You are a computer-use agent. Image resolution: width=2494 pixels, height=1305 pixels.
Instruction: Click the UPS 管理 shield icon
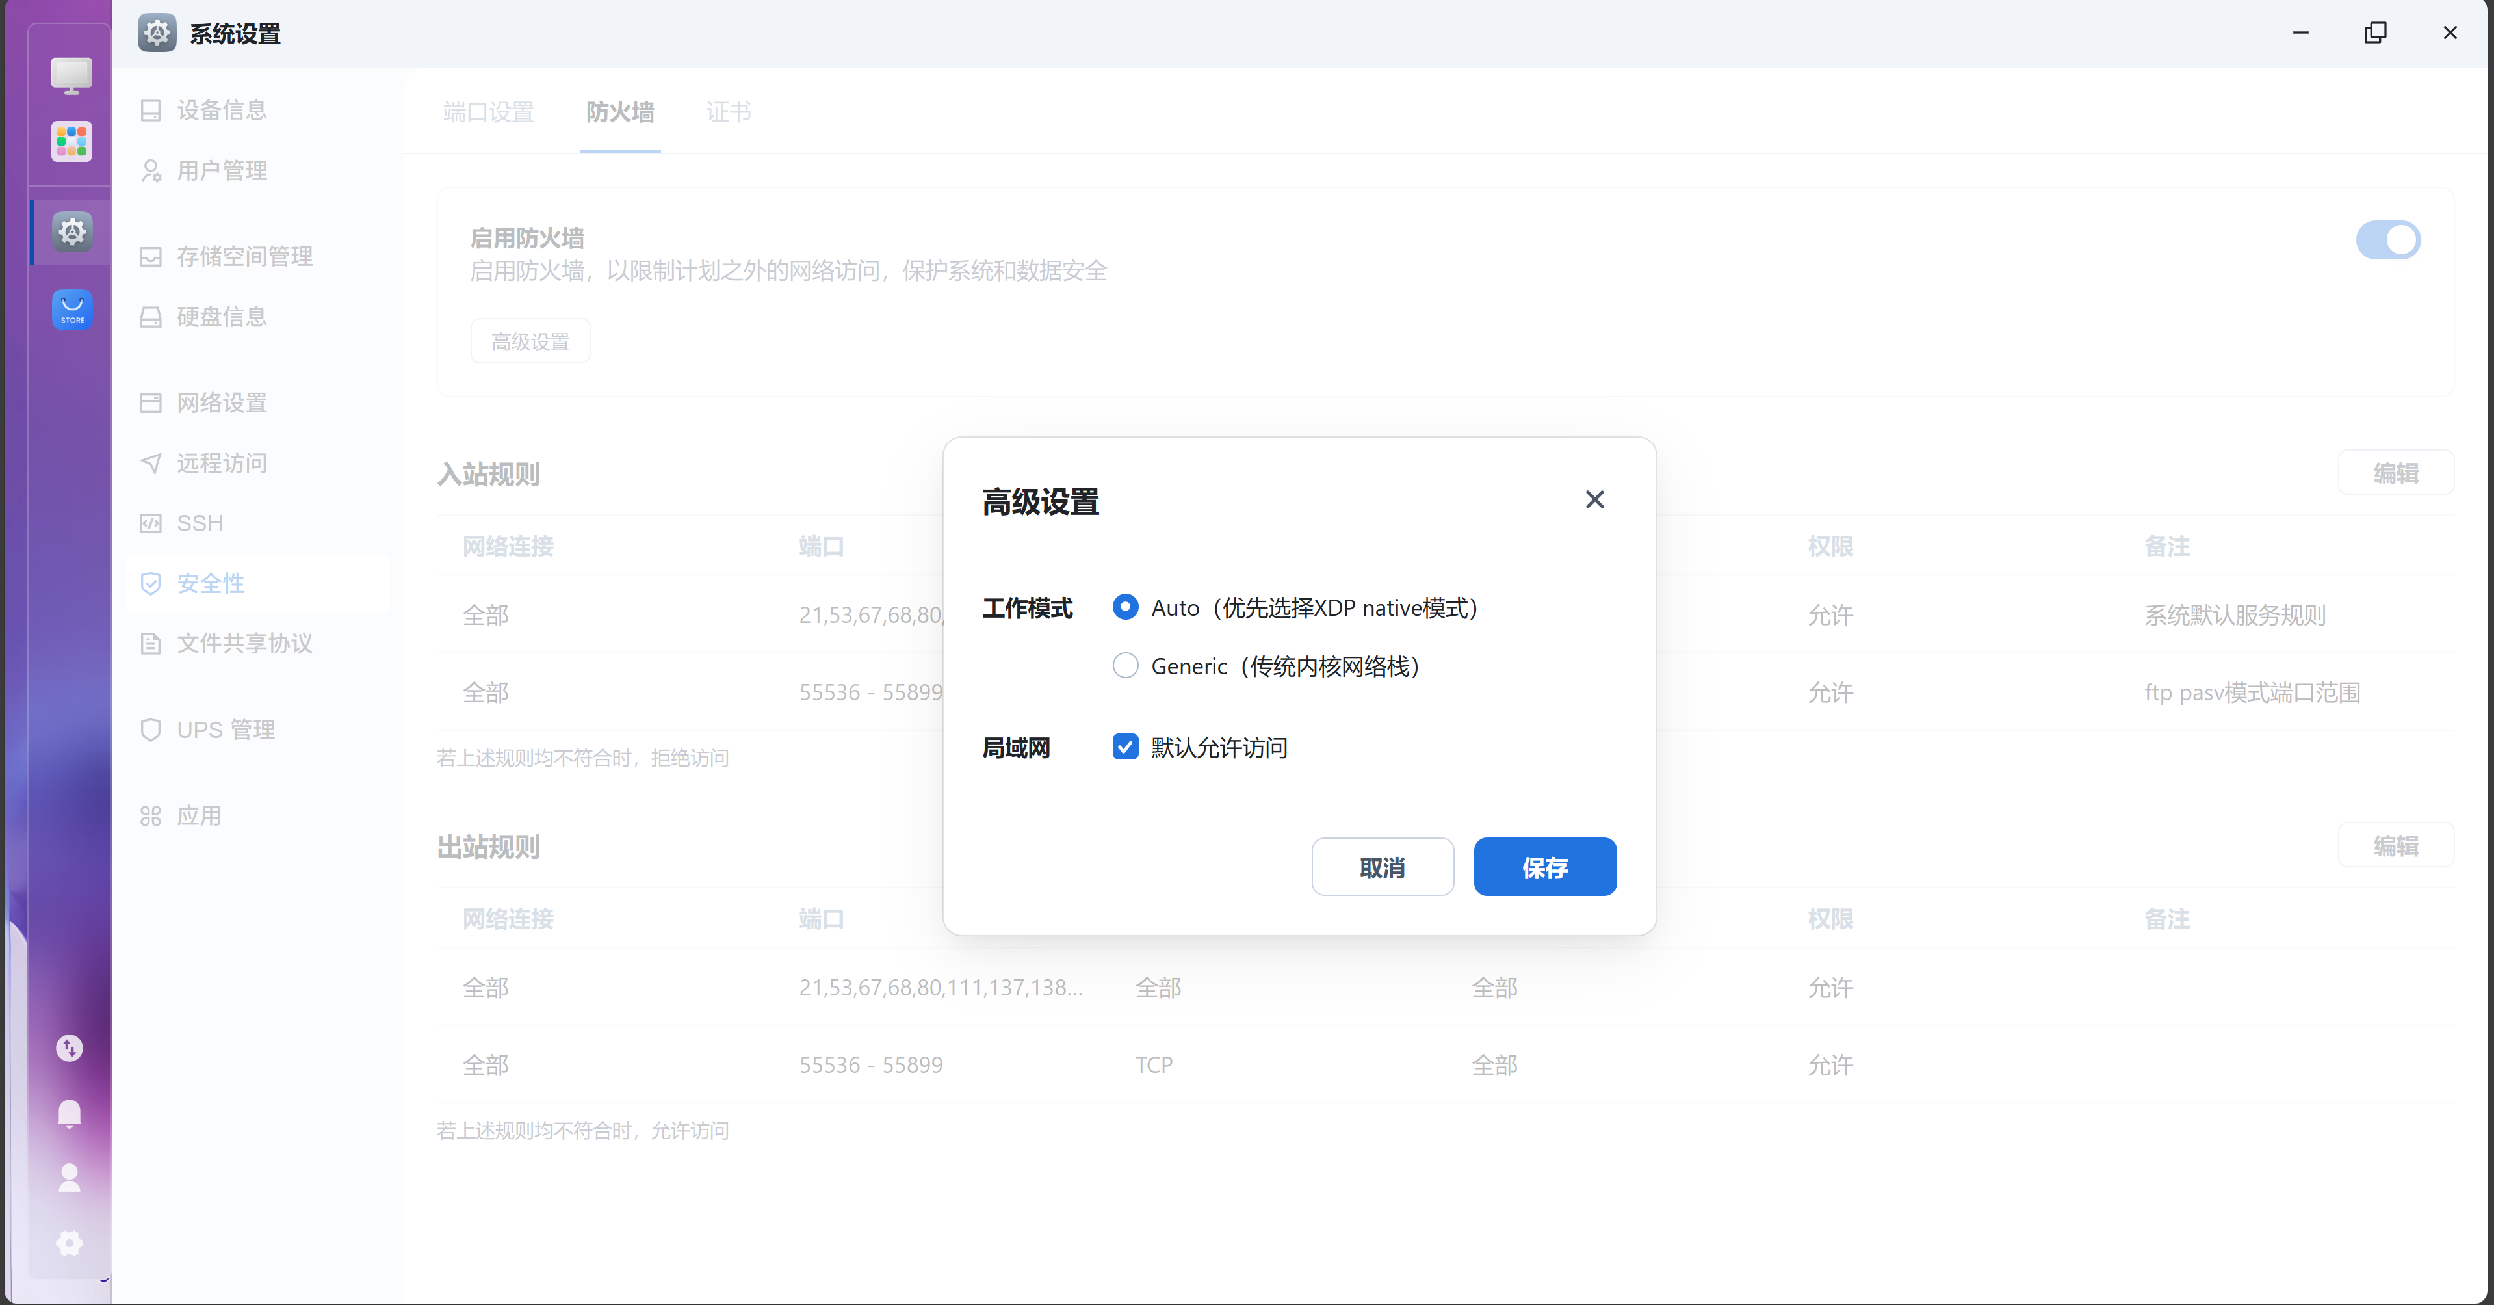(x=150, y=730)
